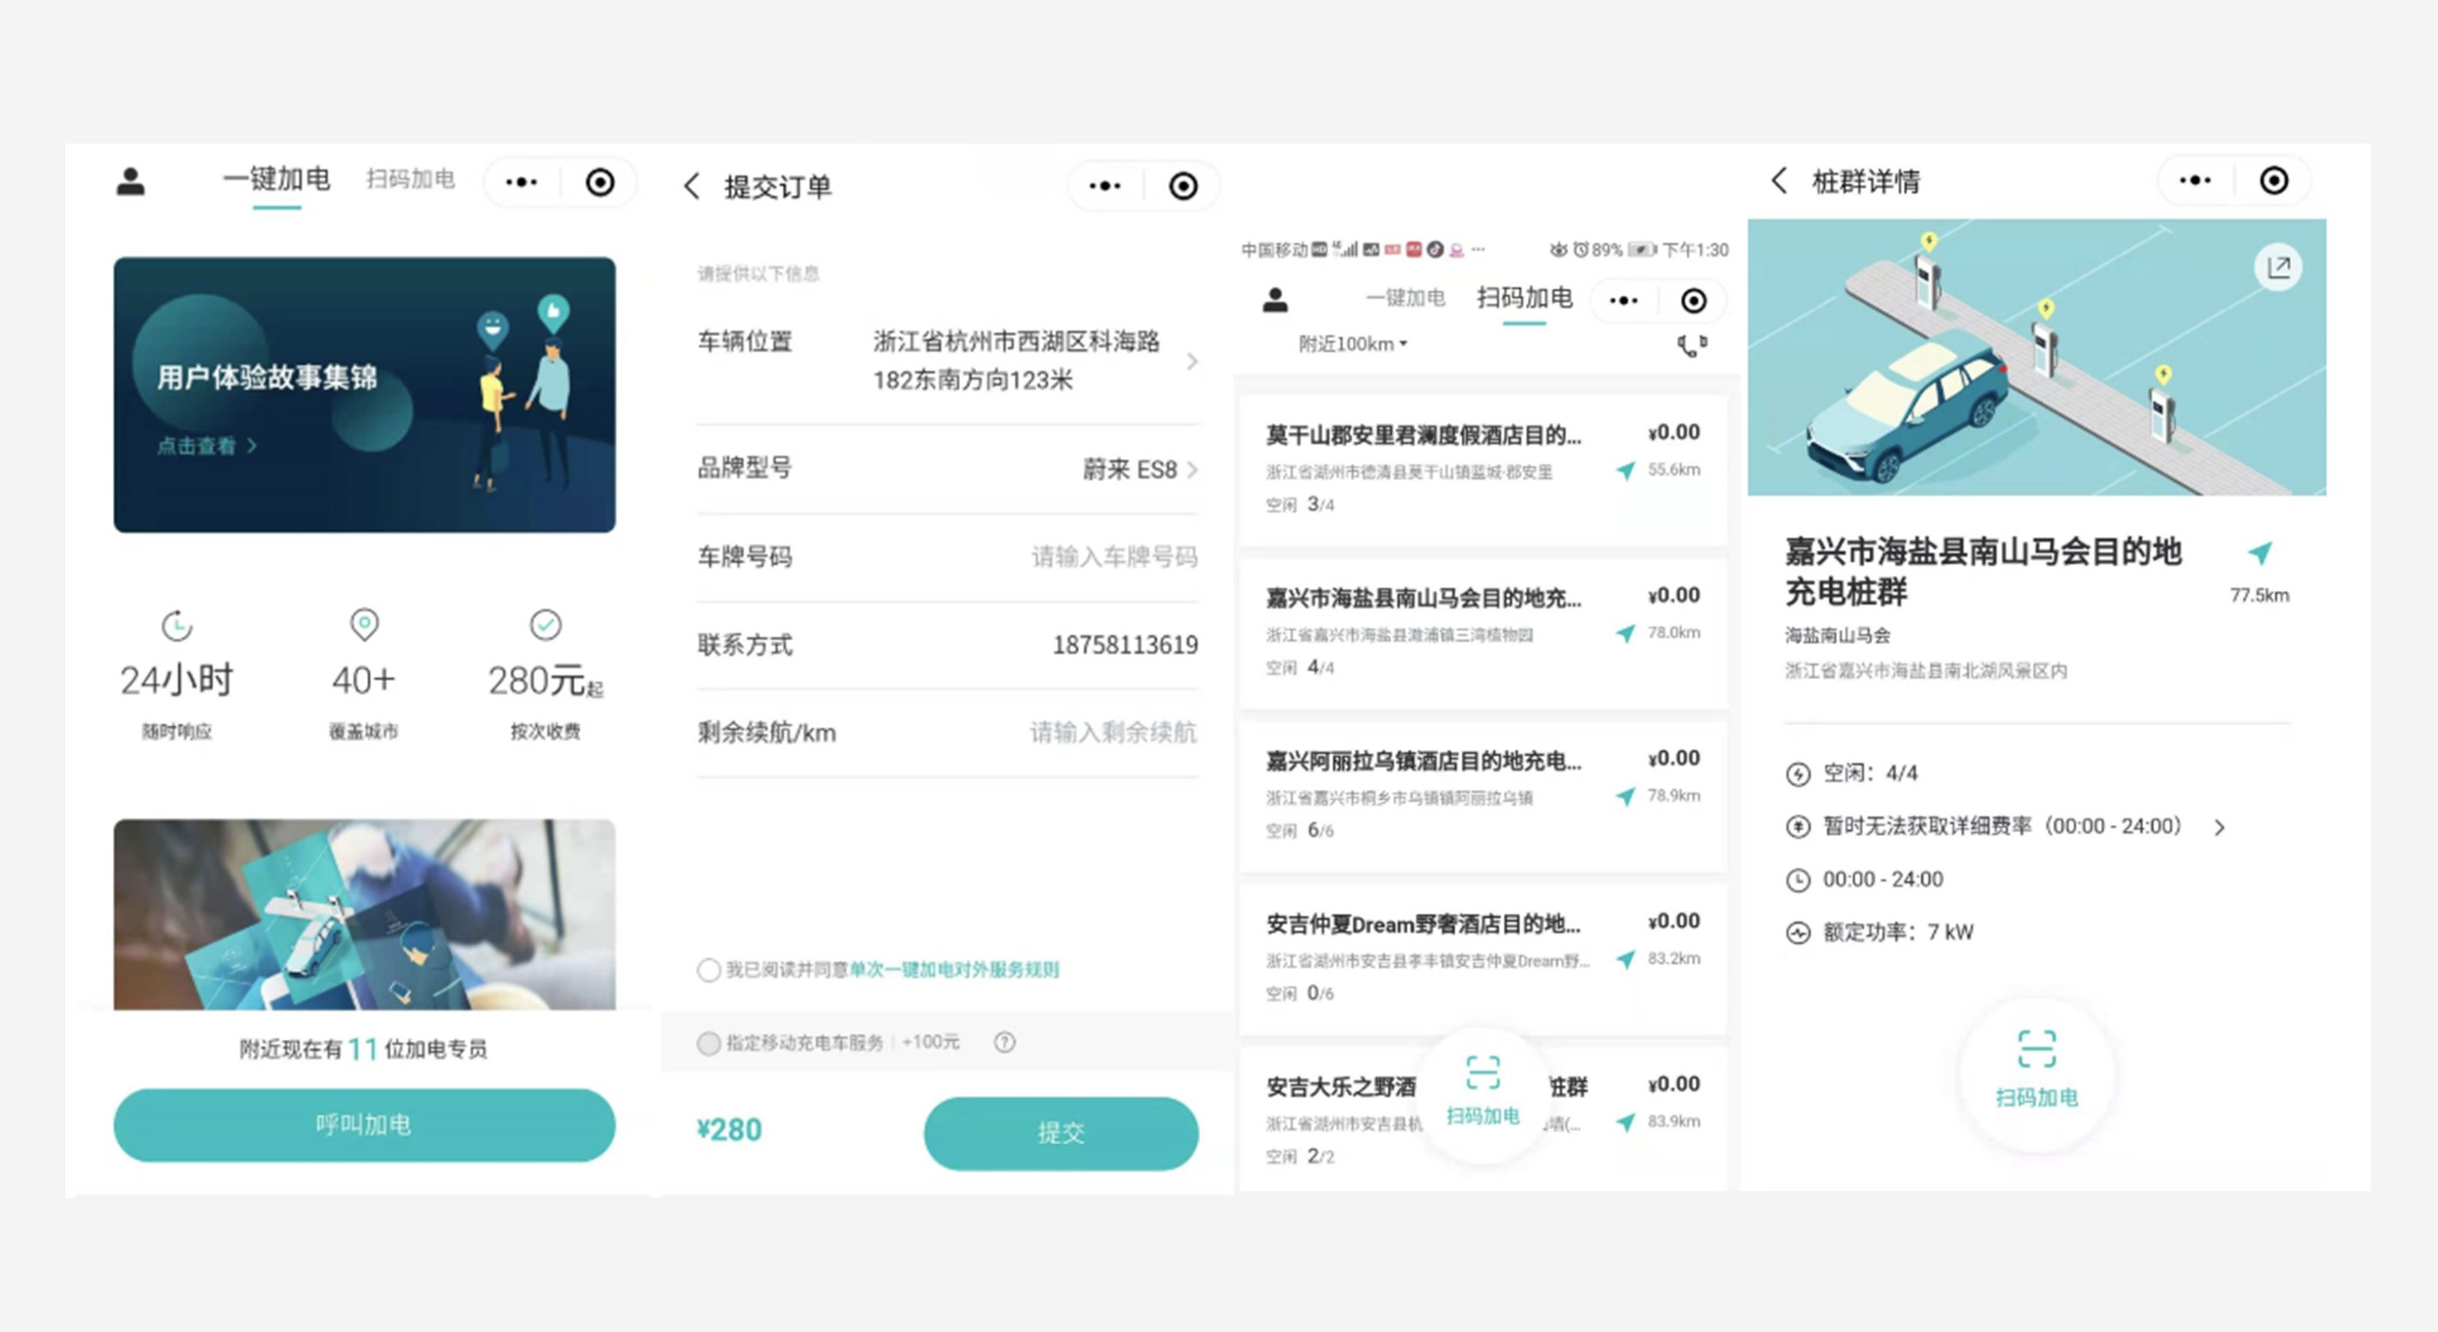Open the 单次一键加电对外服务规则 link
The width and height of the screenshot is (2438, 1332).
[x=953, y=969]
